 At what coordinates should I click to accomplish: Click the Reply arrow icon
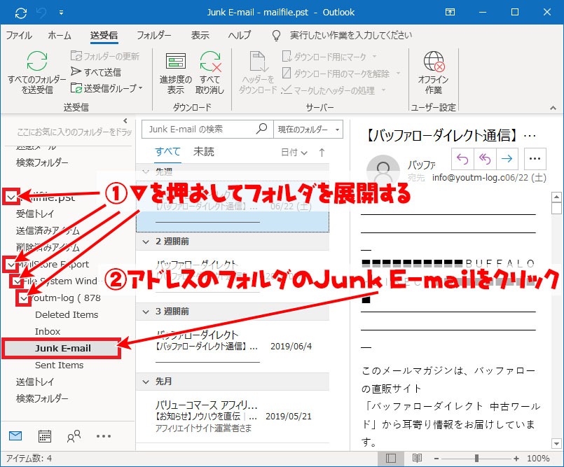tap(462, 158)
